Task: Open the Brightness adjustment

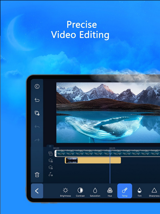Action: point(65,192)
